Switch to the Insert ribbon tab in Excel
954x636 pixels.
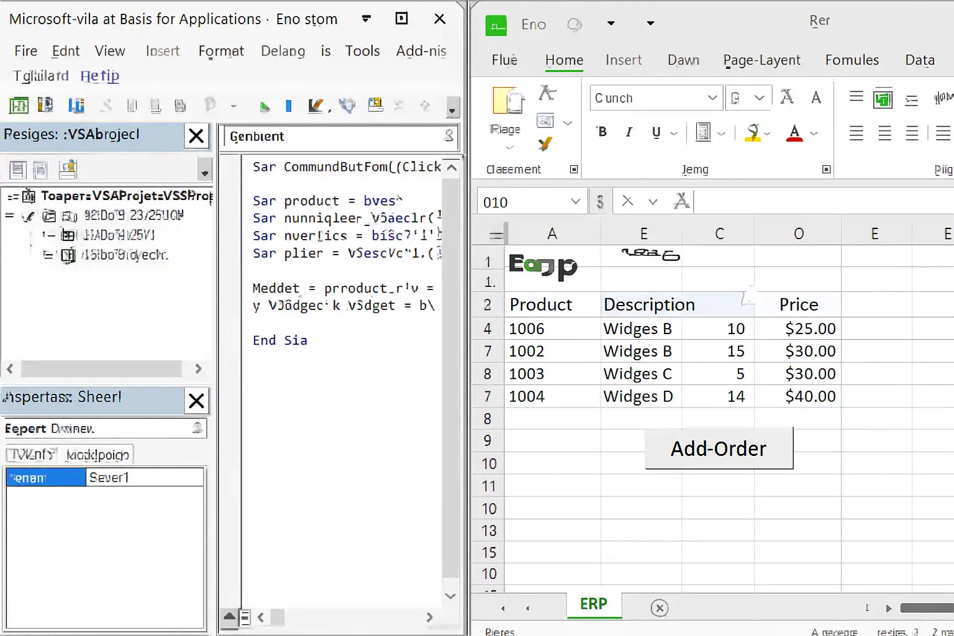click(623, 60)
